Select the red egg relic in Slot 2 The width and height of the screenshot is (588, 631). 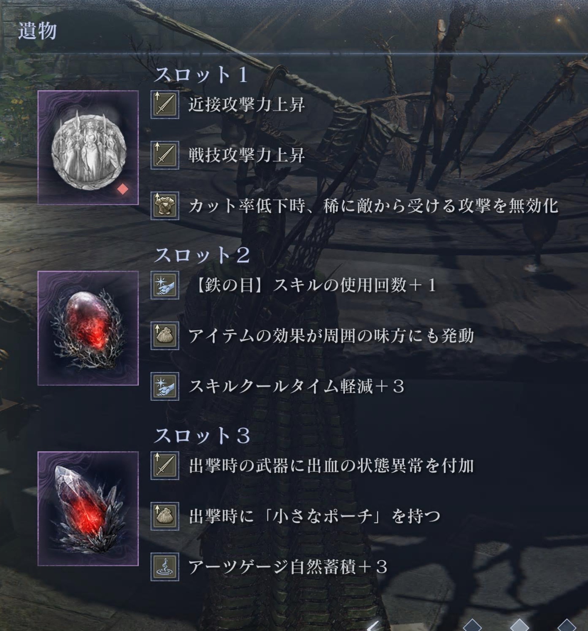click(88, 328)
